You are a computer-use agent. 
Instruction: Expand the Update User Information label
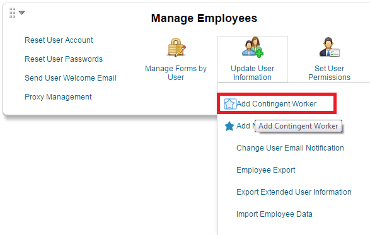coord(253,73)
